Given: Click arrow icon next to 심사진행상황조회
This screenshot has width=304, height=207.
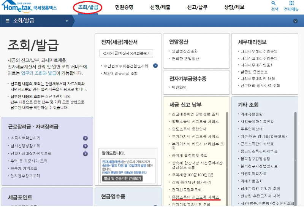Looking at the screenshot, I should (x=85, y=146).
